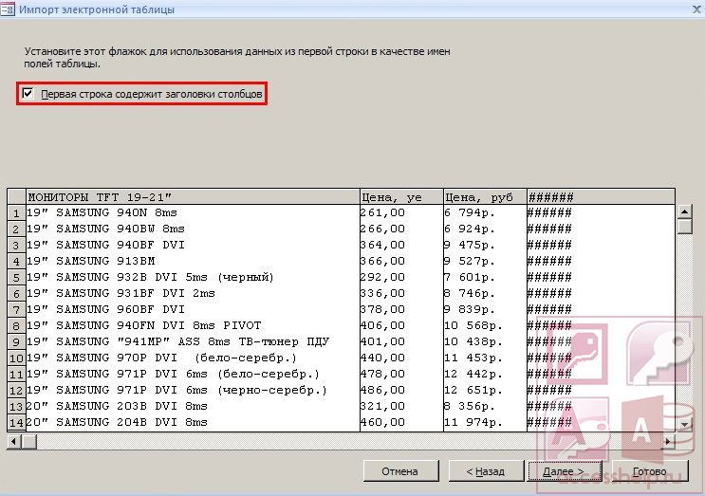
Task: Click price cell '336,00'
Action: tap(401, 294)
